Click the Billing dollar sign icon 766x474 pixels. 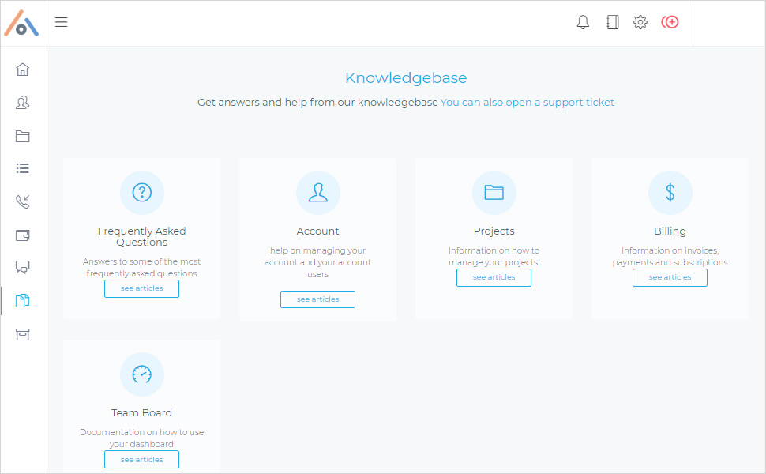(x=670, y=193)
